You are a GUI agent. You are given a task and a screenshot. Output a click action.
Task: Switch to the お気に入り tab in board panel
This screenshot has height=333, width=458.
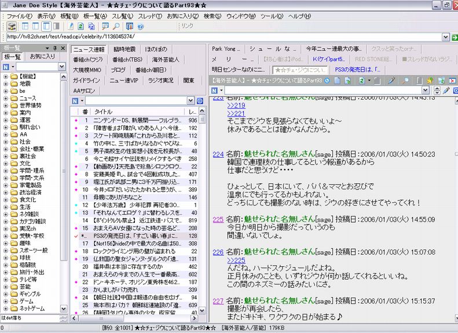42,57
